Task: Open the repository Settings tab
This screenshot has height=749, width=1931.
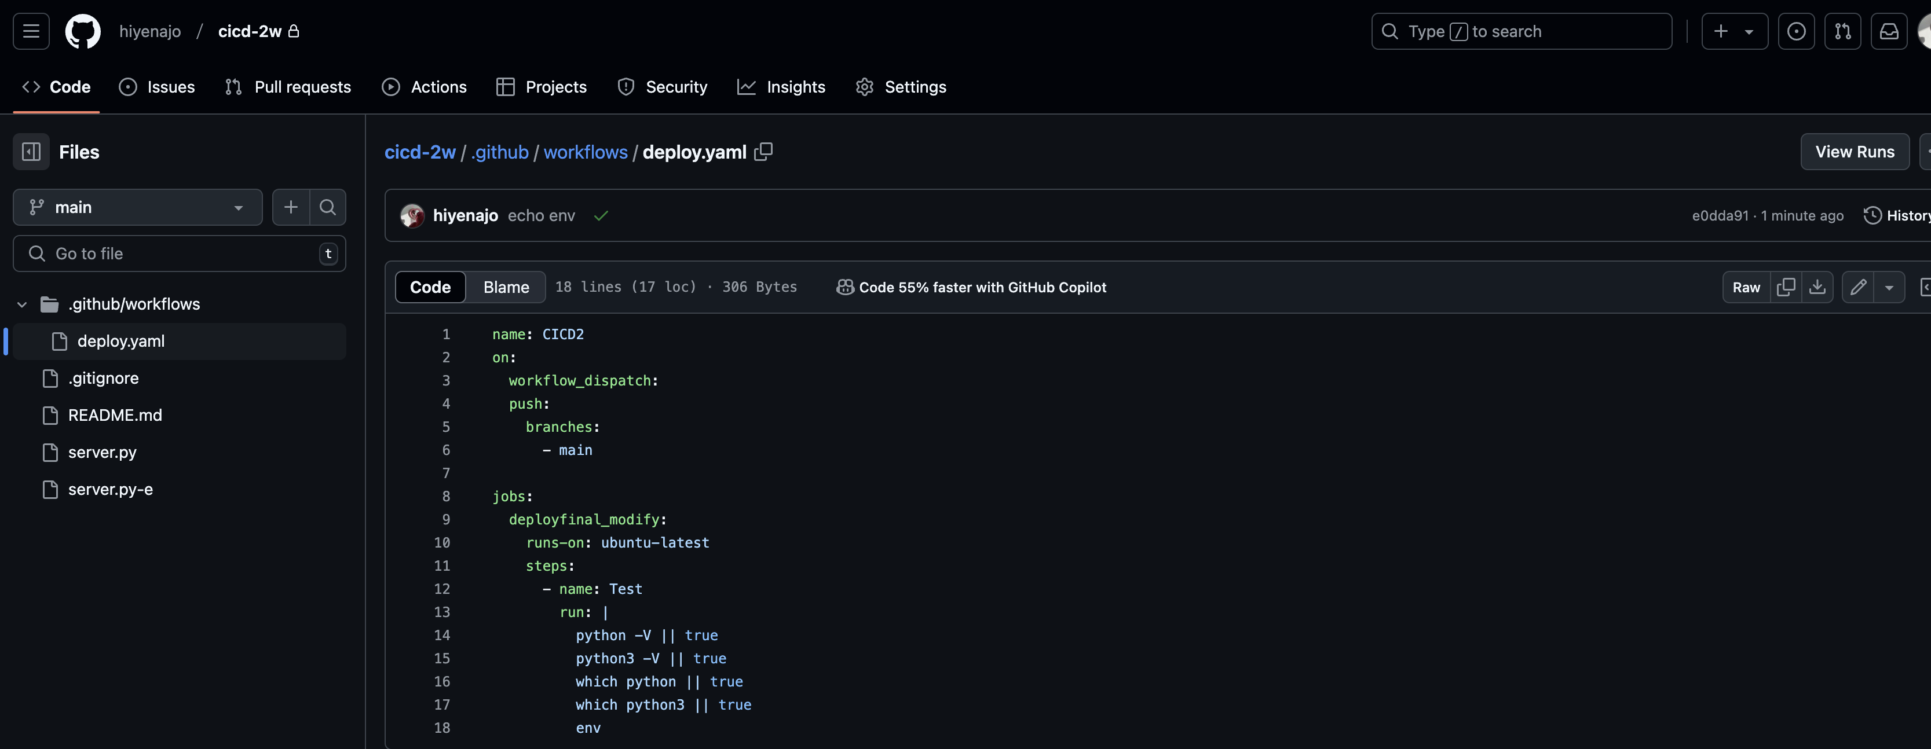Action: click(901, 87)
